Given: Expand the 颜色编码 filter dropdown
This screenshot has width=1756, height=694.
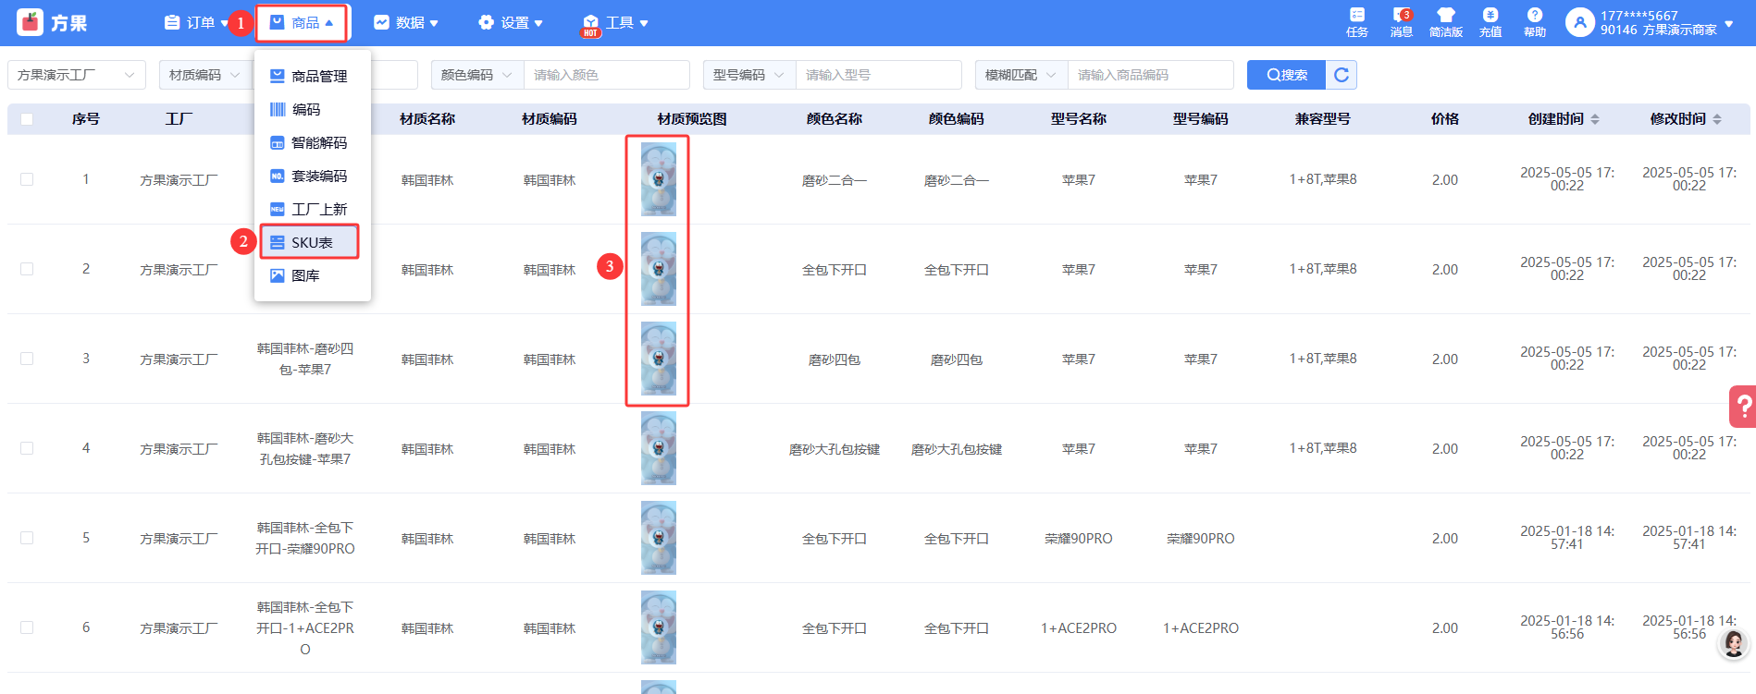Looking at the screenshot, I should pos(477,75).
